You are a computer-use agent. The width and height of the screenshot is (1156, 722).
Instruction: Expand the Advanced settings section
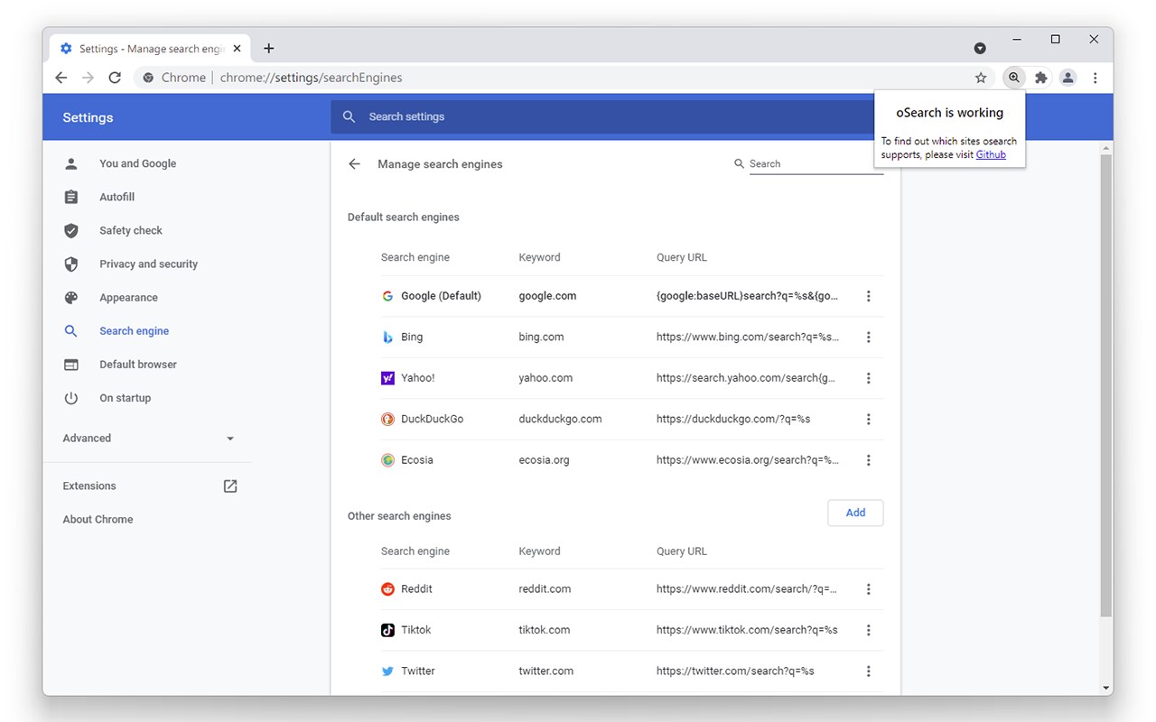click(149, 439)
